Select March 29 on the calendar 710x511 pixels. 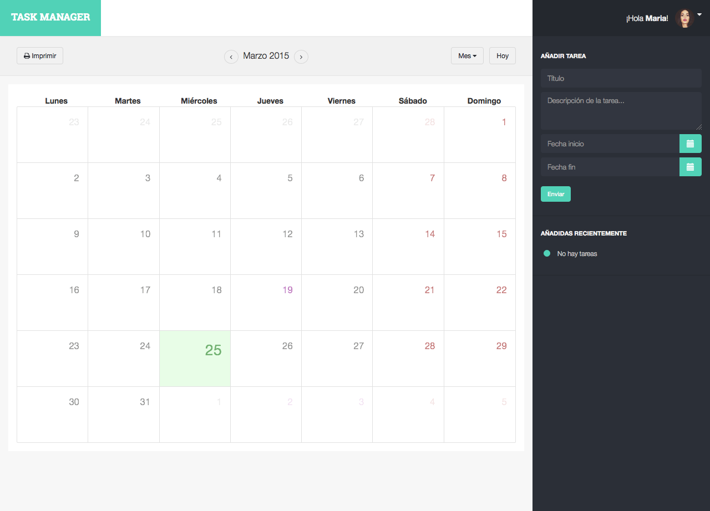[x=480, y=359]
